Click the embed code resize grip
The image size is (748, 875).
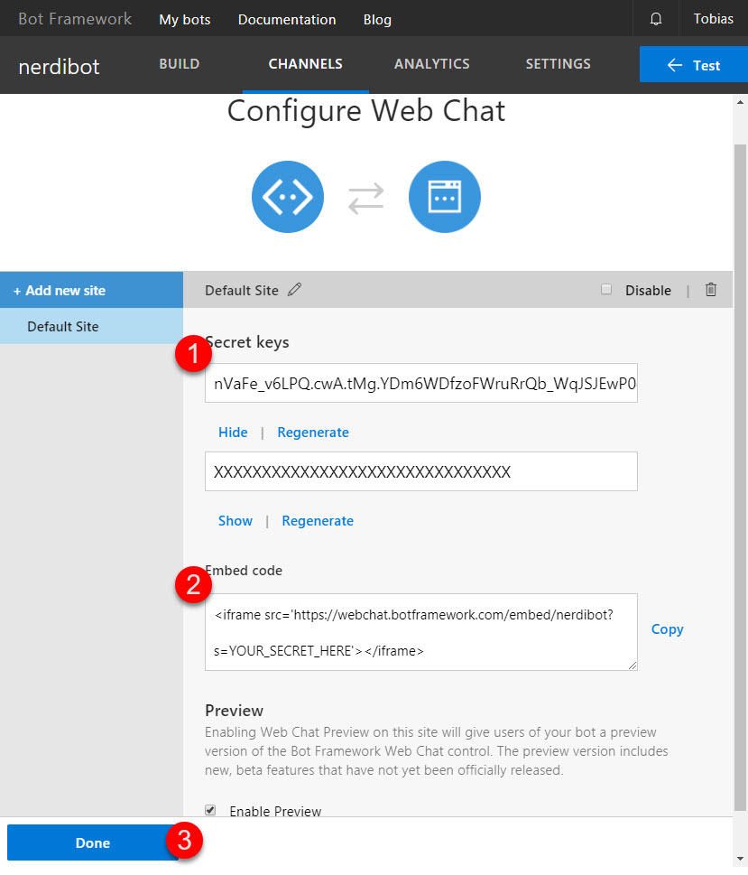pyautogui.click(x=632, y=666)
